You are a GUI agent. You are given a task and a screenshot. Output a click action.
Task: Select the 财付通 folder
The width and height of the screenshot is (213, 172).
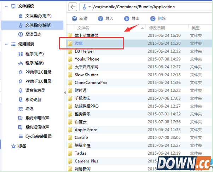(x=140, y=91)
